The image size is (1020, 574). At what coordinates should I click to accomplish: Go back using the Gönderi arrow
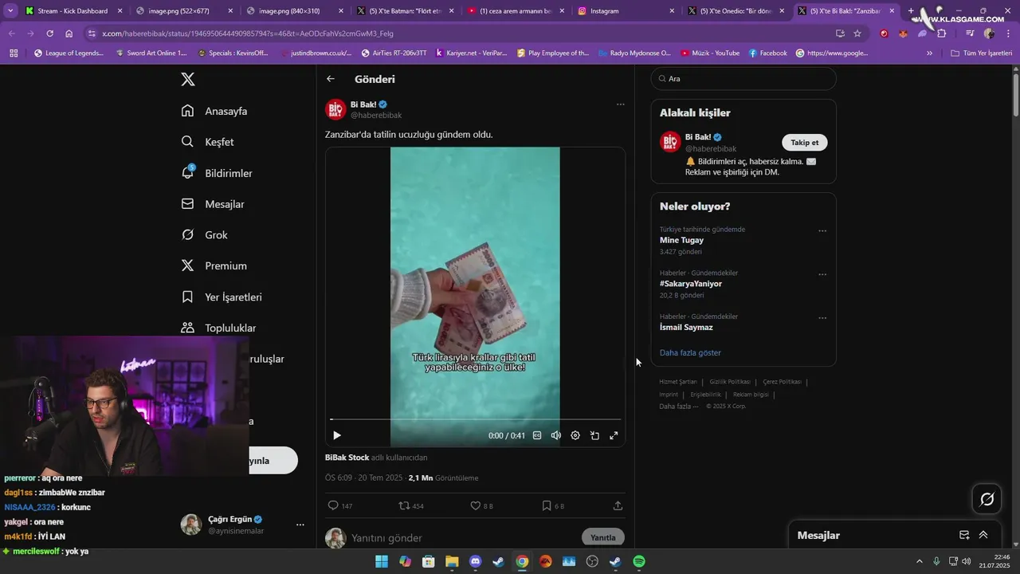(x=331, y=79)
